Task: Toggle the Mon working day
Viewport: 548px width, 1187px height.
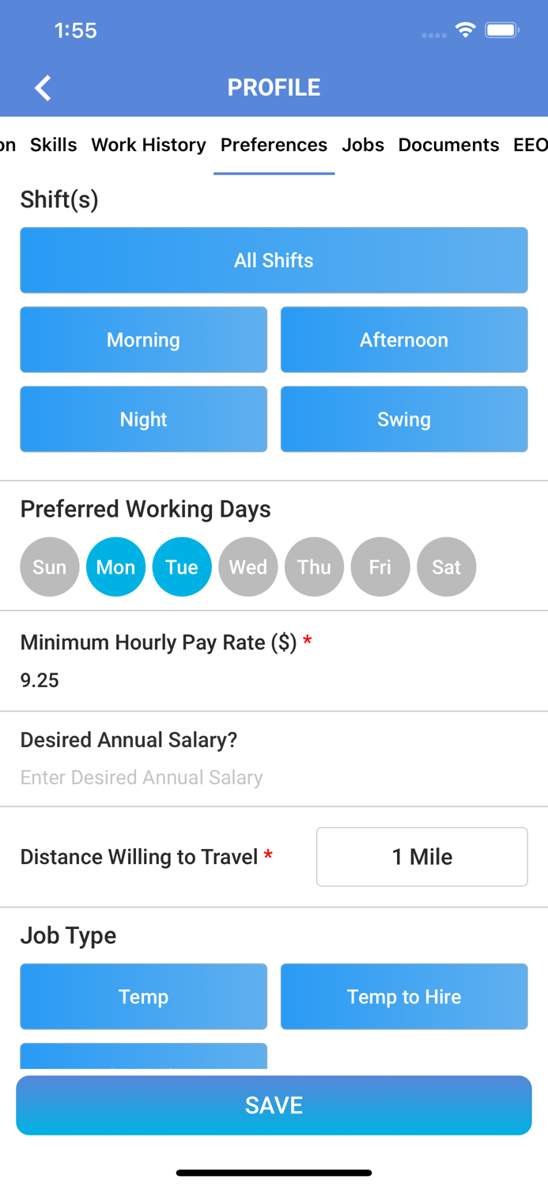Action: pos(115,567)
